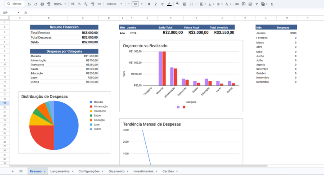Toggle bold formatting

tap(149, 4)
